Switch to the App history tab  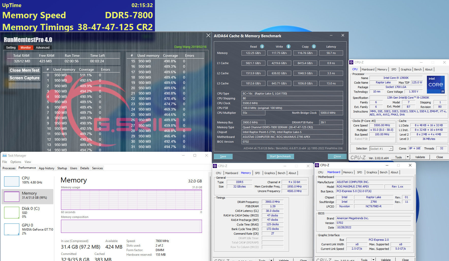46,168
